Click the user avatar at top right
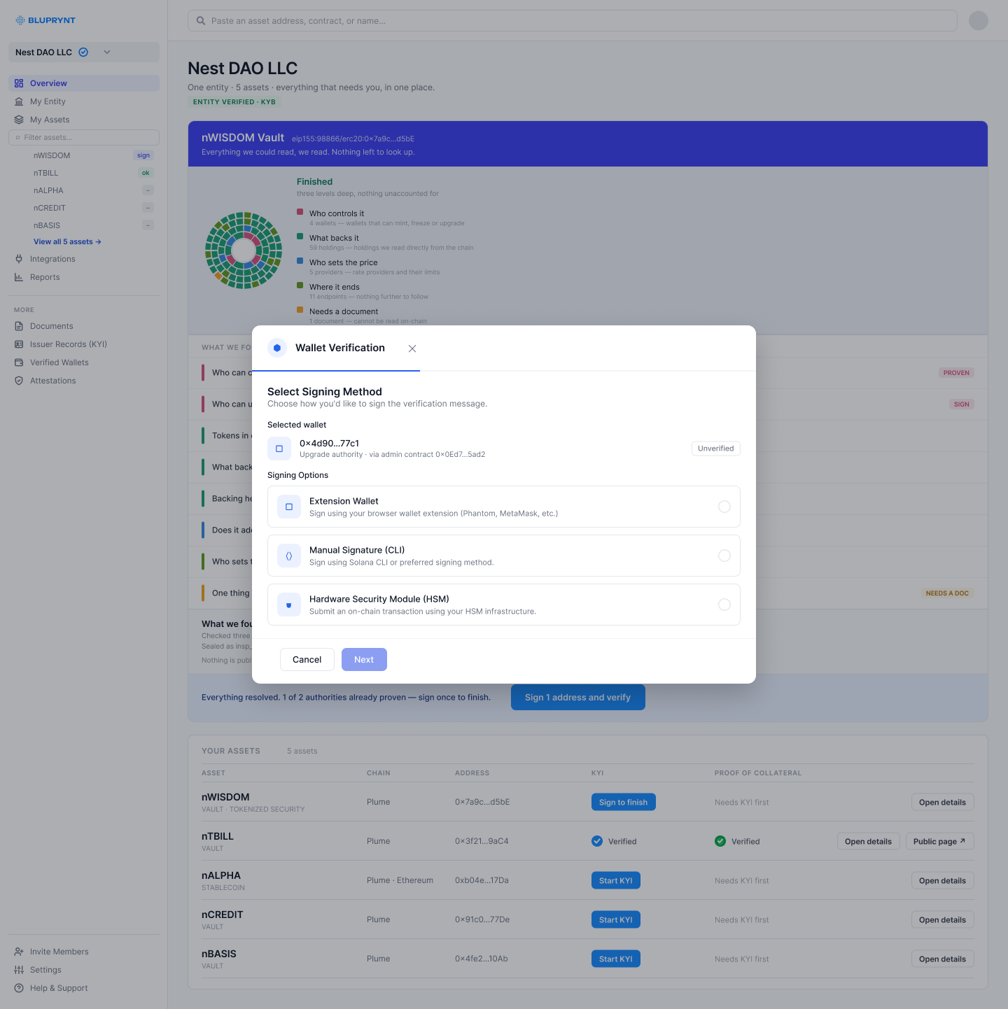Image resolution: width=1008 pixels, height=1009 pixels. tap(979, 20)
